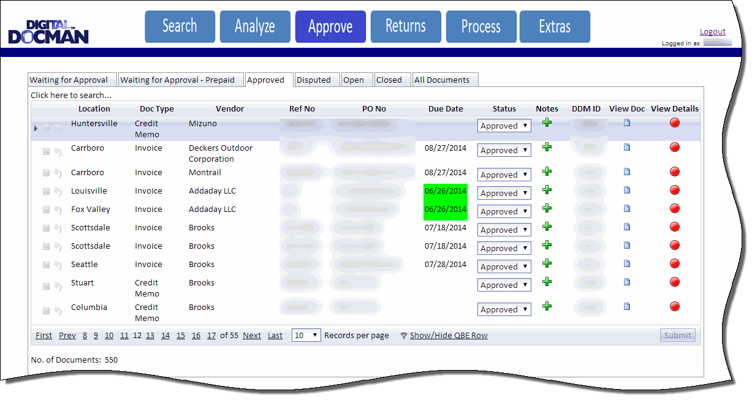This screenshot has height=400, width=752.
Task: Add a note to the Stuart credit memo
Action: tap(547, 282)
